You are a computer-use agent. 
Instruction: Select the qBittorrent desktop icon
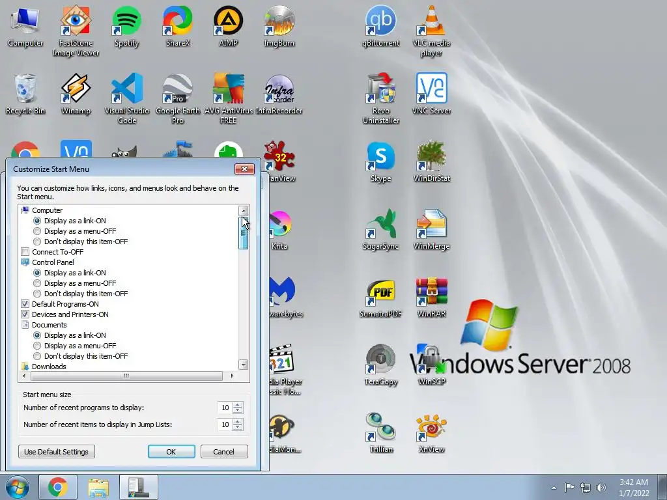tap(380, 26)
